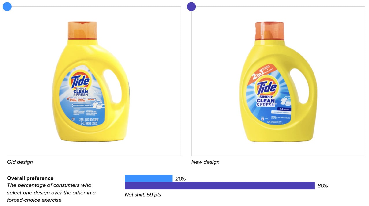Click the light blue circle marker
Screen dimensions: 369x206
(7, 6)
